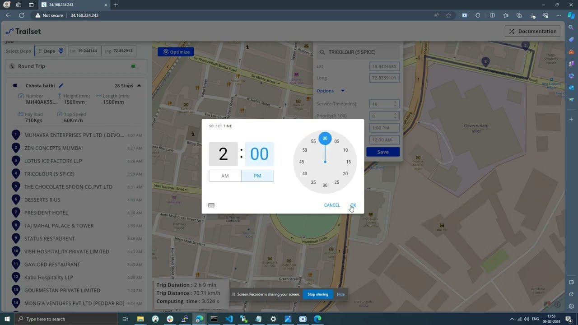Select TAJ MAHAL PALACE & TOWER row
The height and width of the screenshot is (325, 578).
77,226
